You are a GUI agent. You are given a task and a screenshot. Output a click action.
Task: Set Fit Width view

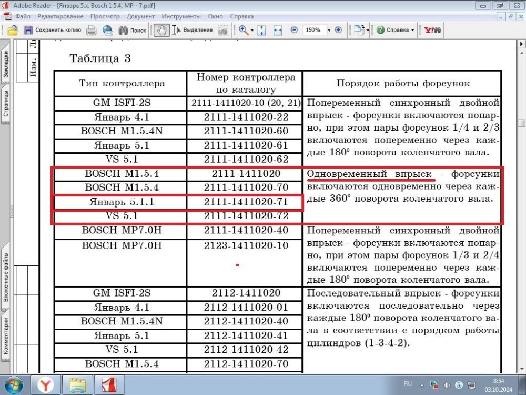click(278, 30)
